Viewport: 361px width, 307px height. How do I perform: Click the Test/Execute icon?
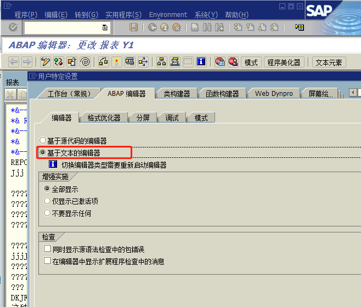click(130, 62)
